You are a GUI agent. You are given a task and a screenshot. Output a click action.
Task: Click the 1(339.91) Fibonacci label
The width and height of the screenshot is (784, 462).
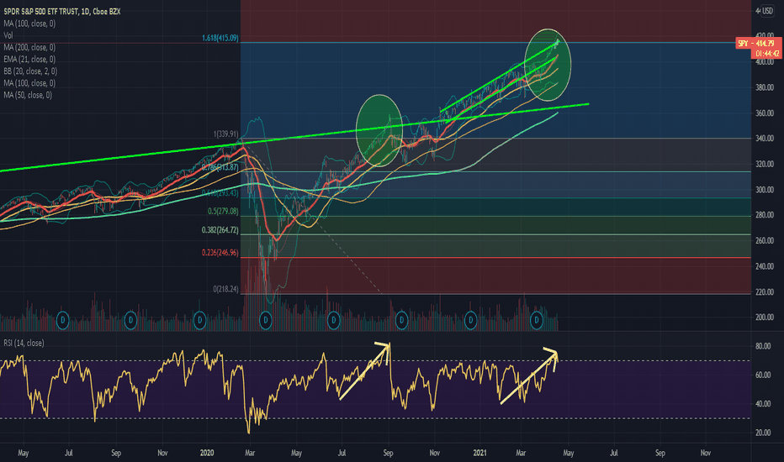pyautogui.click(x=226, y=134)
